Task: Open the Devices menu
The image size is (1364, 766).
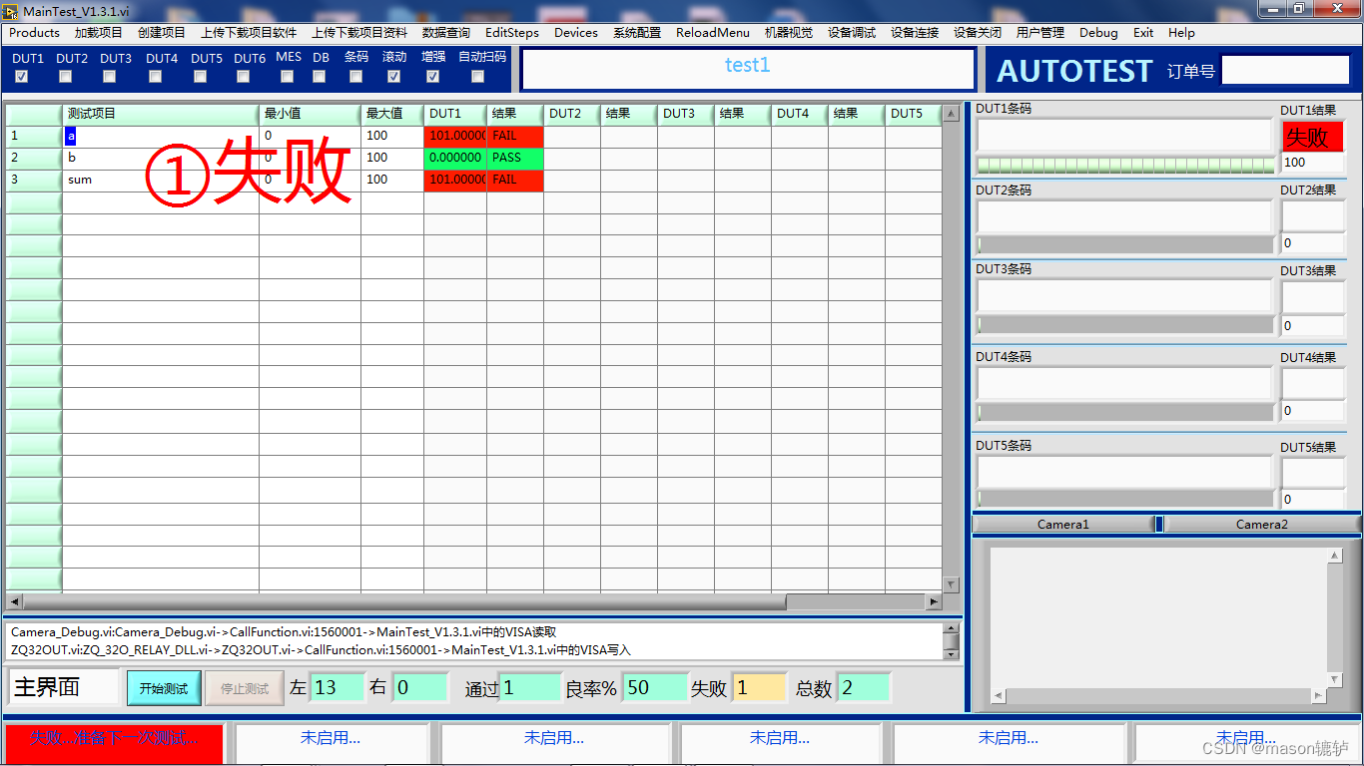Action: [576, 32]
